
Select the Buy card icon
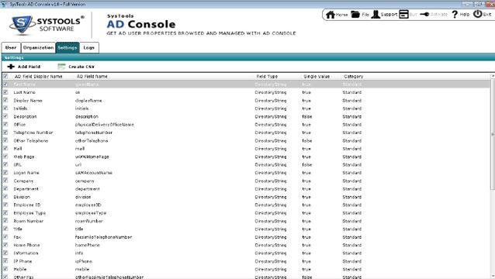403,15
